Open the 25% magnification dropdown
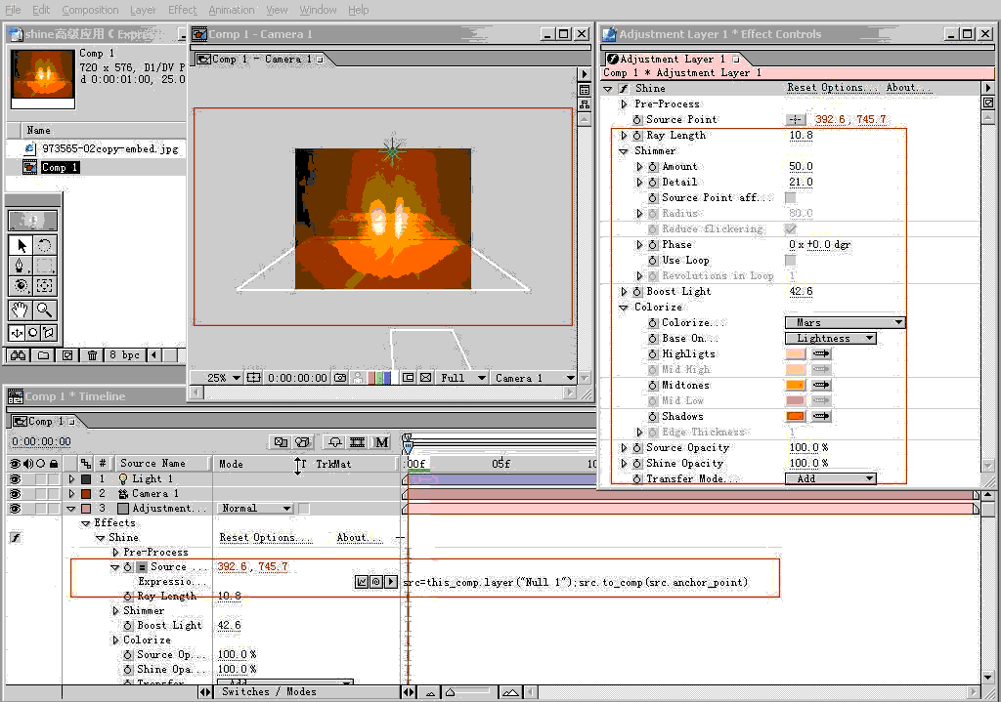This screenshot has width=1001, height=702. point(223,378)
